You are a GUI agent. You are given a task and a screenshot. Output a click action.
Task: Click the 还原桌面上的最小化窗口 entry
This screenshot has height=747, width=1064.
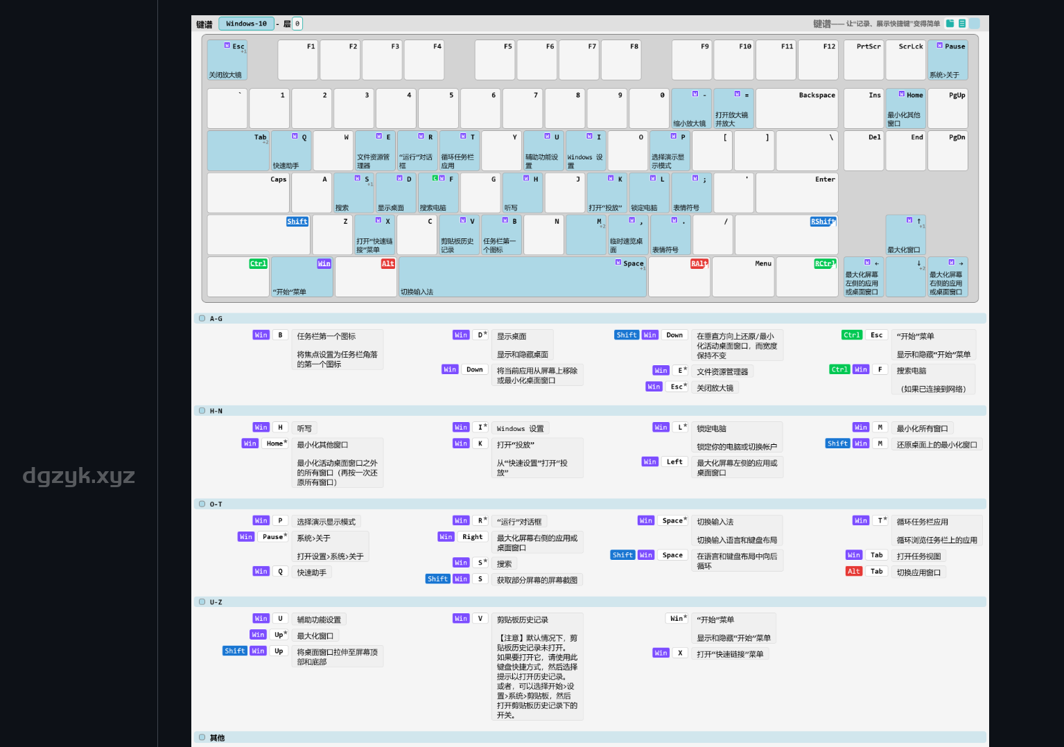click(936, 445)
